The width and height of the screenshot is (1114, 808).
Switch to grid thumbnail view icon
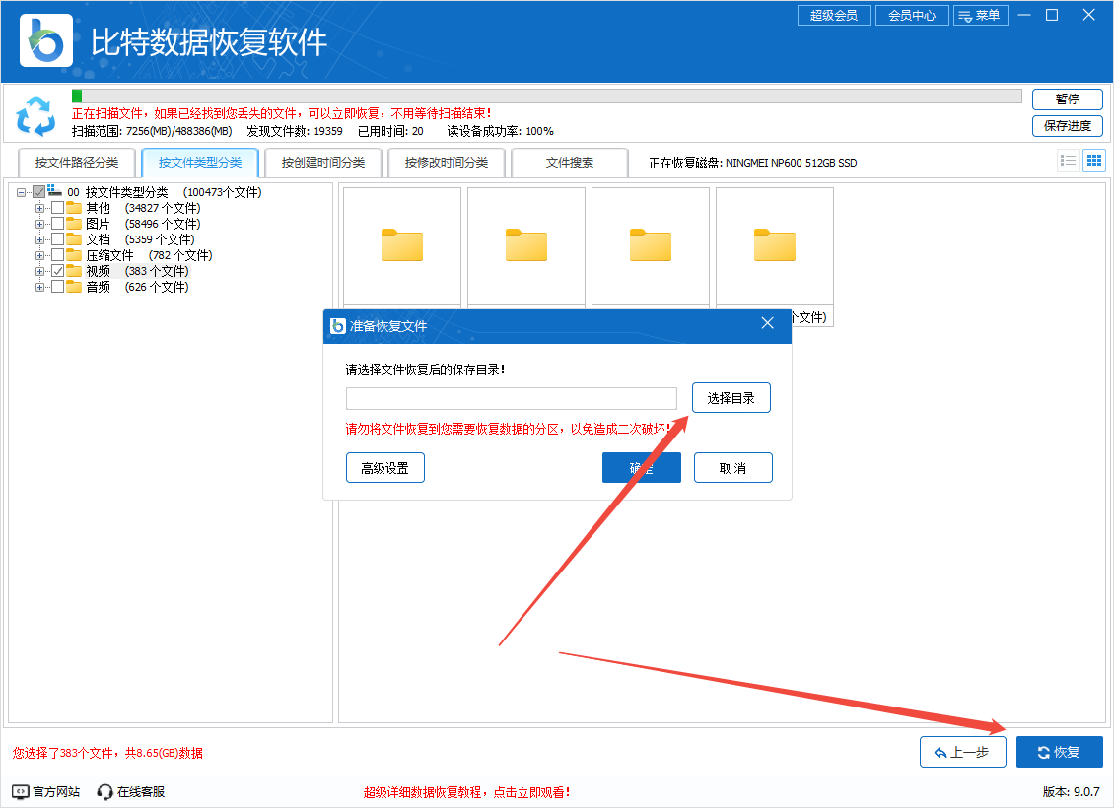click(x=1094, y=161)
